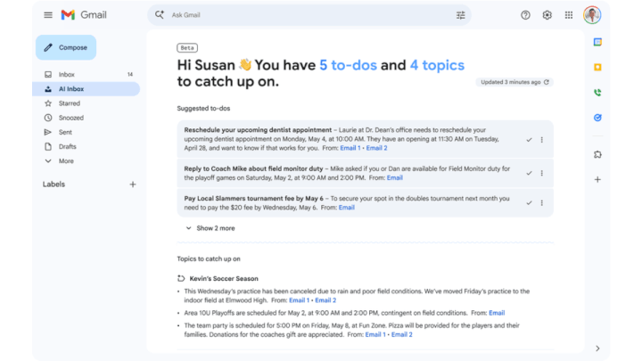Click the Topics to catch up on heading
Image resolution: width=642 pixels, height=361 pixels.
coord(209,259)
